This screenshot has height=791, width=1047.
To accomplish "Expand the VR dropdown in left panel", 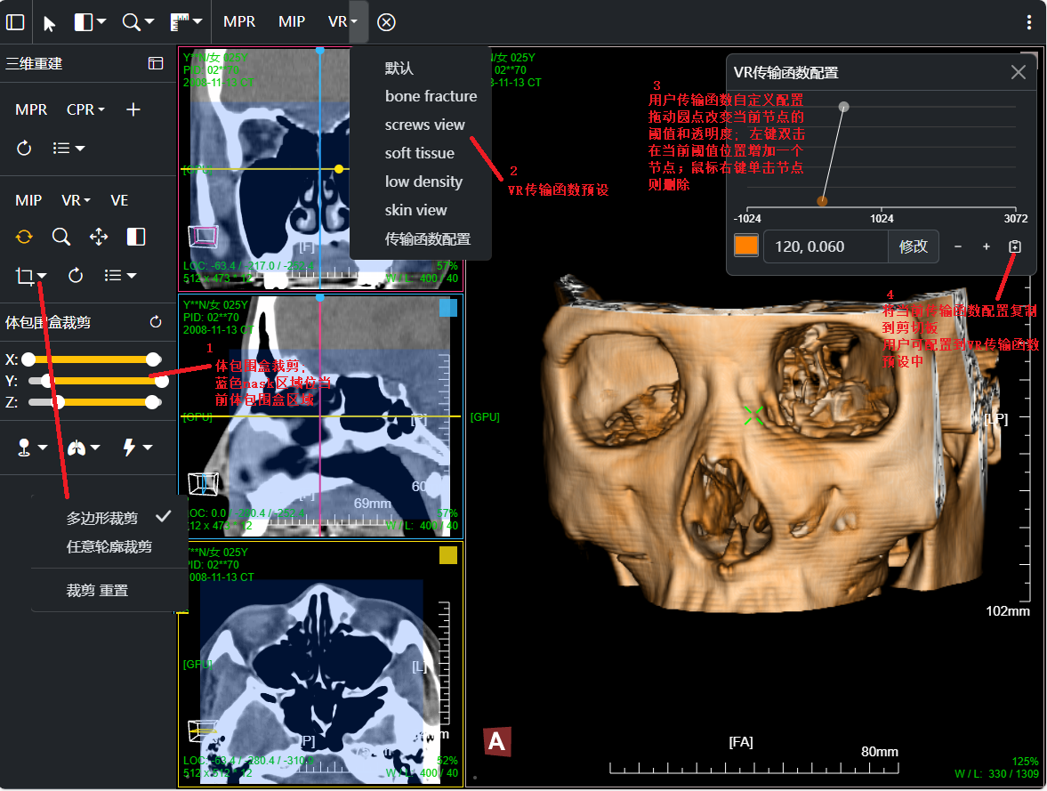I will pos(77,200).
